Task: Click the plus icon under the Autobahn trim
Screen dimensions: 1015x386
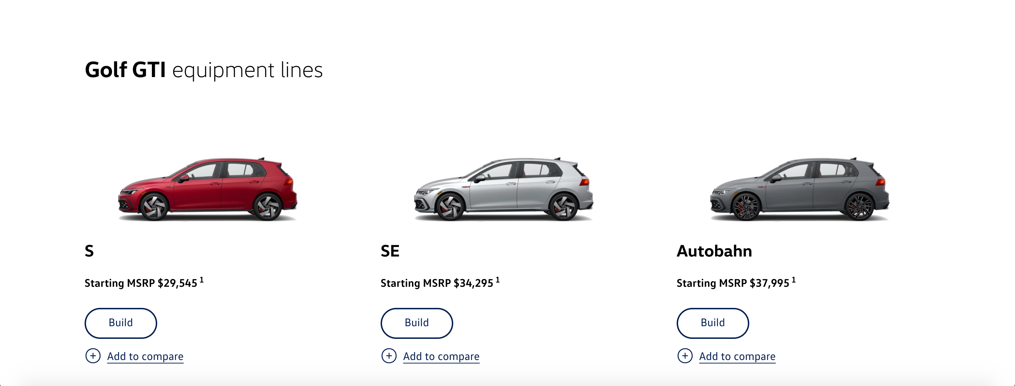Action: click(685, 356)
